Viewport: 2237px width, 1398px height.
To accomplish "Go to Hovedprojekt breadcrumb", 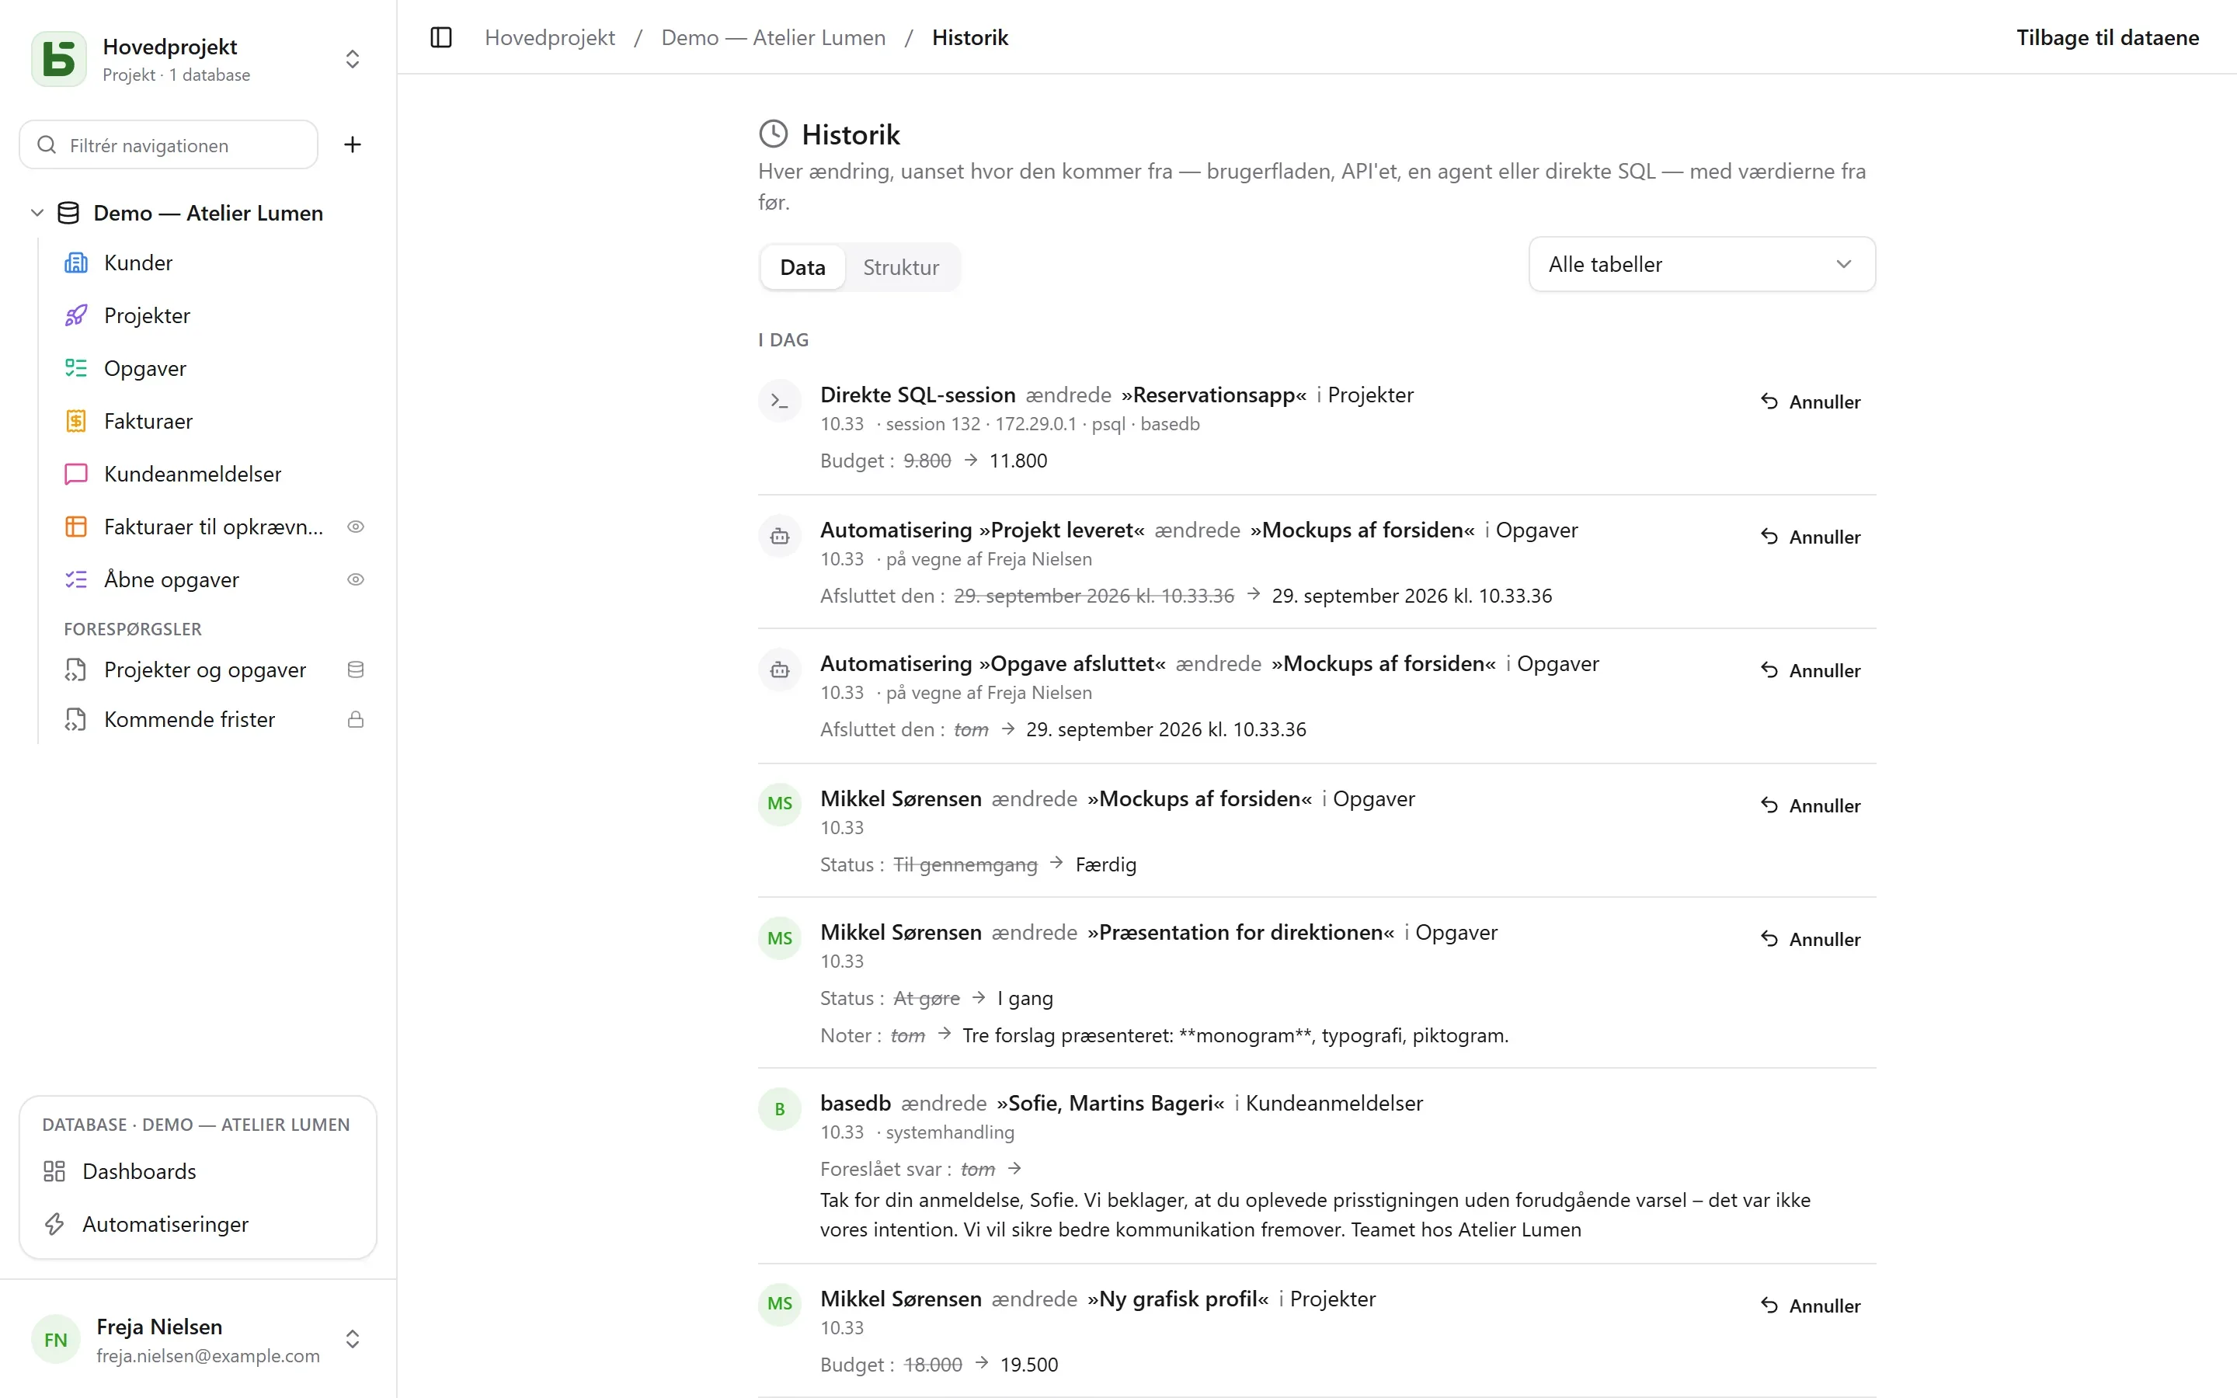I will pyautogui.click(x=550, y=38).
